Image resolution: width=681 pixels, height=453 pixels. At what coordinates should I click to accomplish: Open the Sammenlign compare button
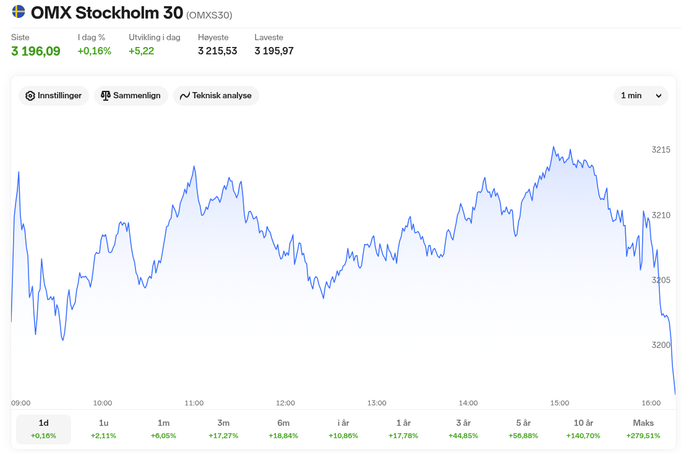131,96
